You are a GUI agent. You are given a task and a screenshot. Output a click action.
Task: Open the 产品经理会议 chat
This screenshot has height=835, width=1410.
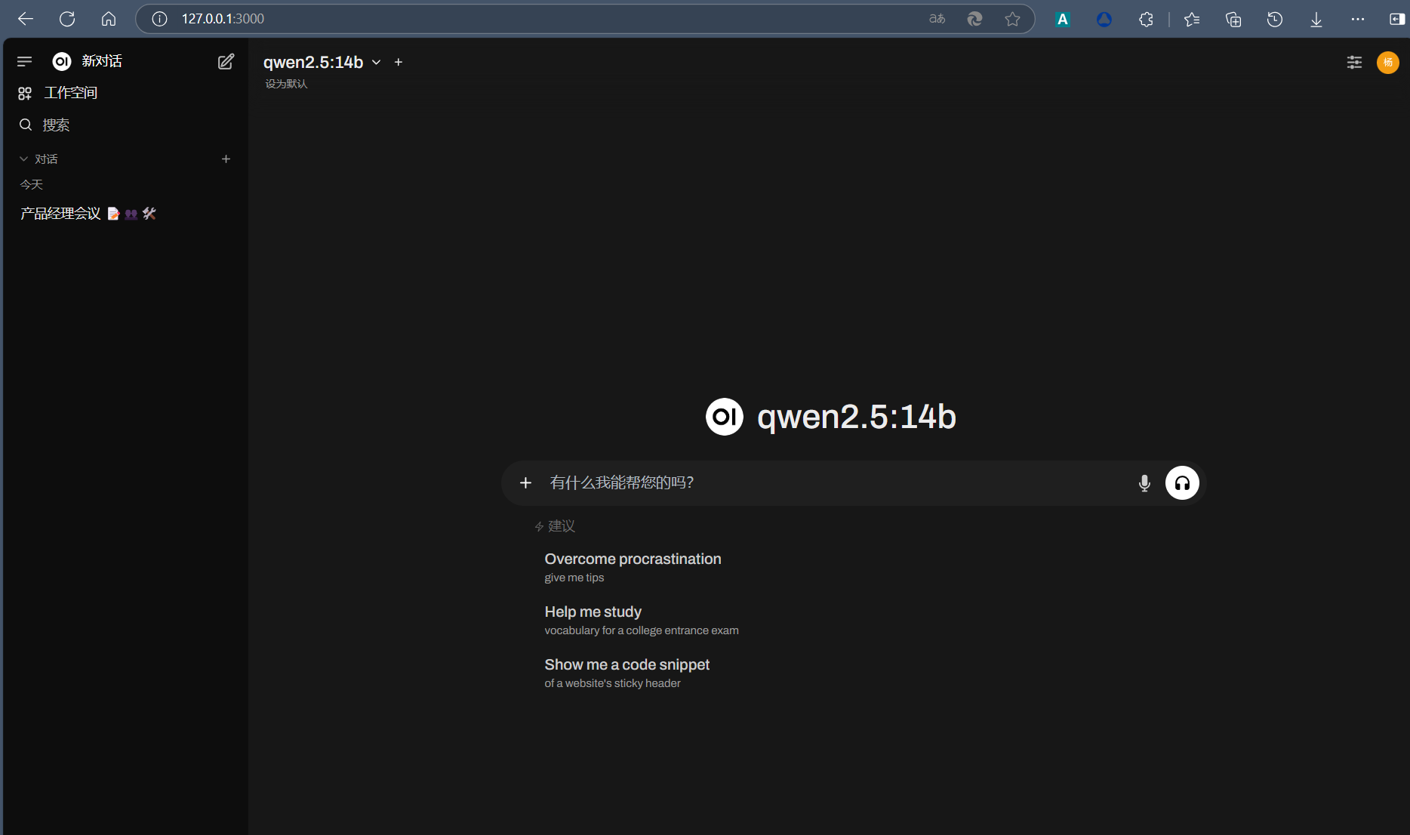point(88,214)
